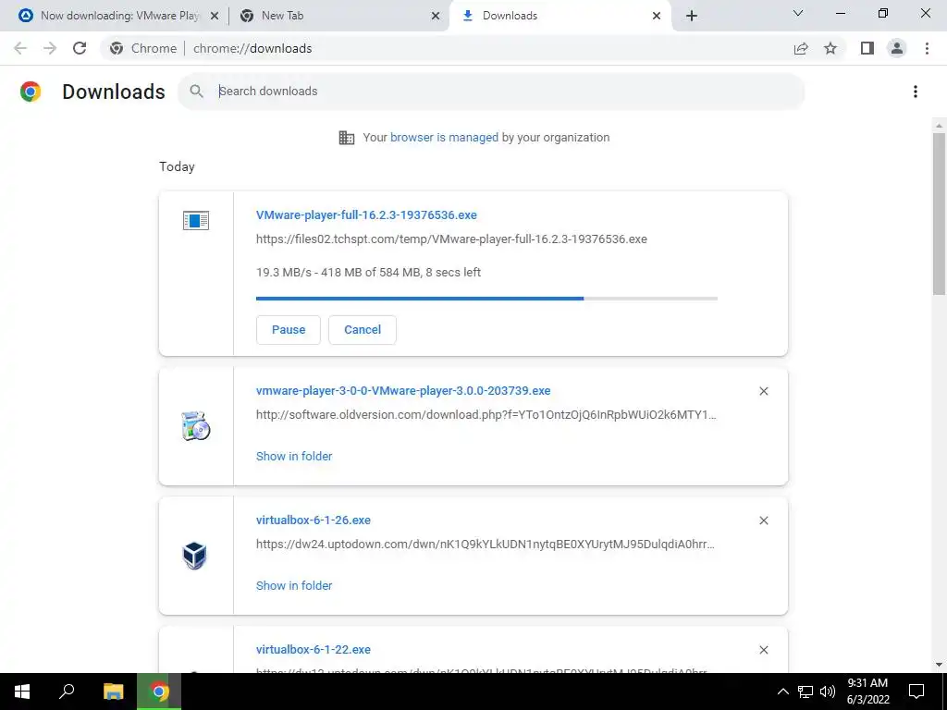Open the network tray icon
Screen dimensions: 947x710
[806, 692]
